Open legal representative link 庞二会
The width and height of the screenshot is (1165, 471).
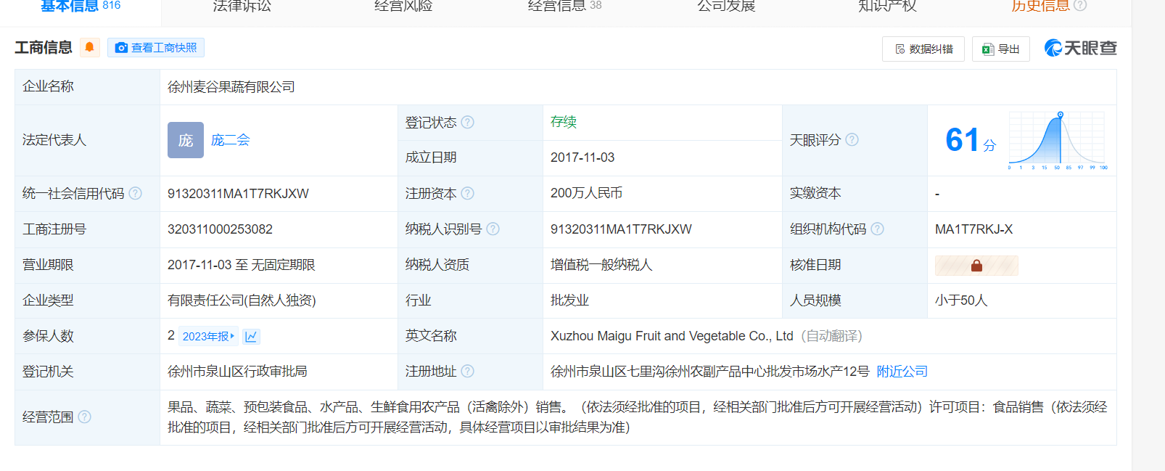coord(230,140)
